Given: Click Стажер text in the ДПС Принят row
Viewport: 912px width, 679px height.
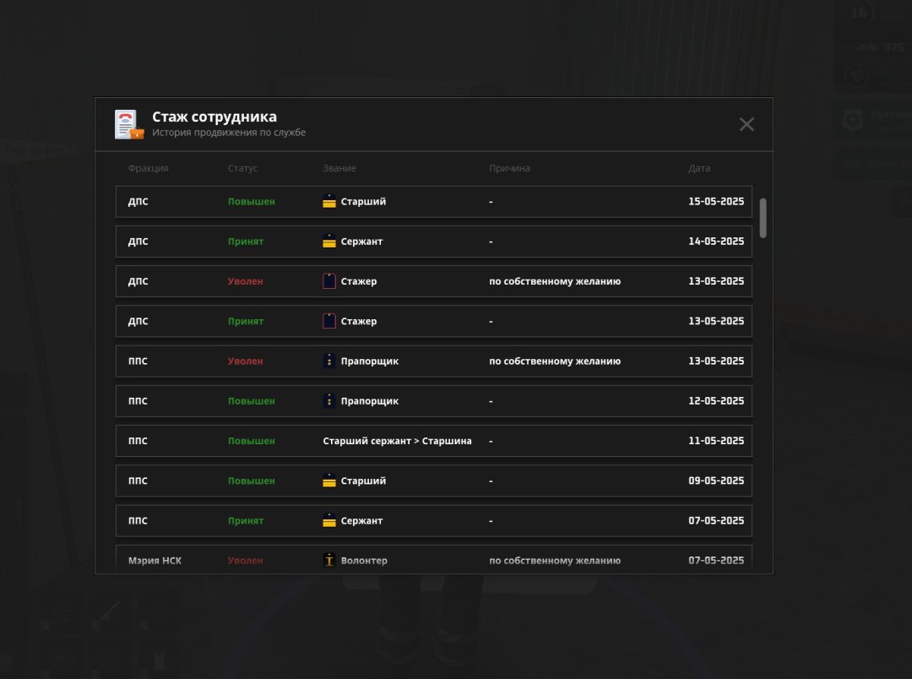Looking at the screenshot, I should (359, 321).
